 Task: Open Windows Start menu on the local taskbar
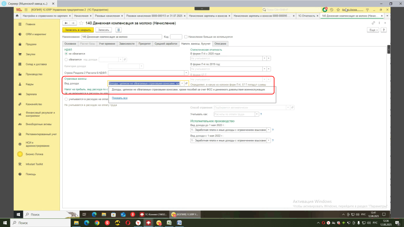click(x=5, y=223)
